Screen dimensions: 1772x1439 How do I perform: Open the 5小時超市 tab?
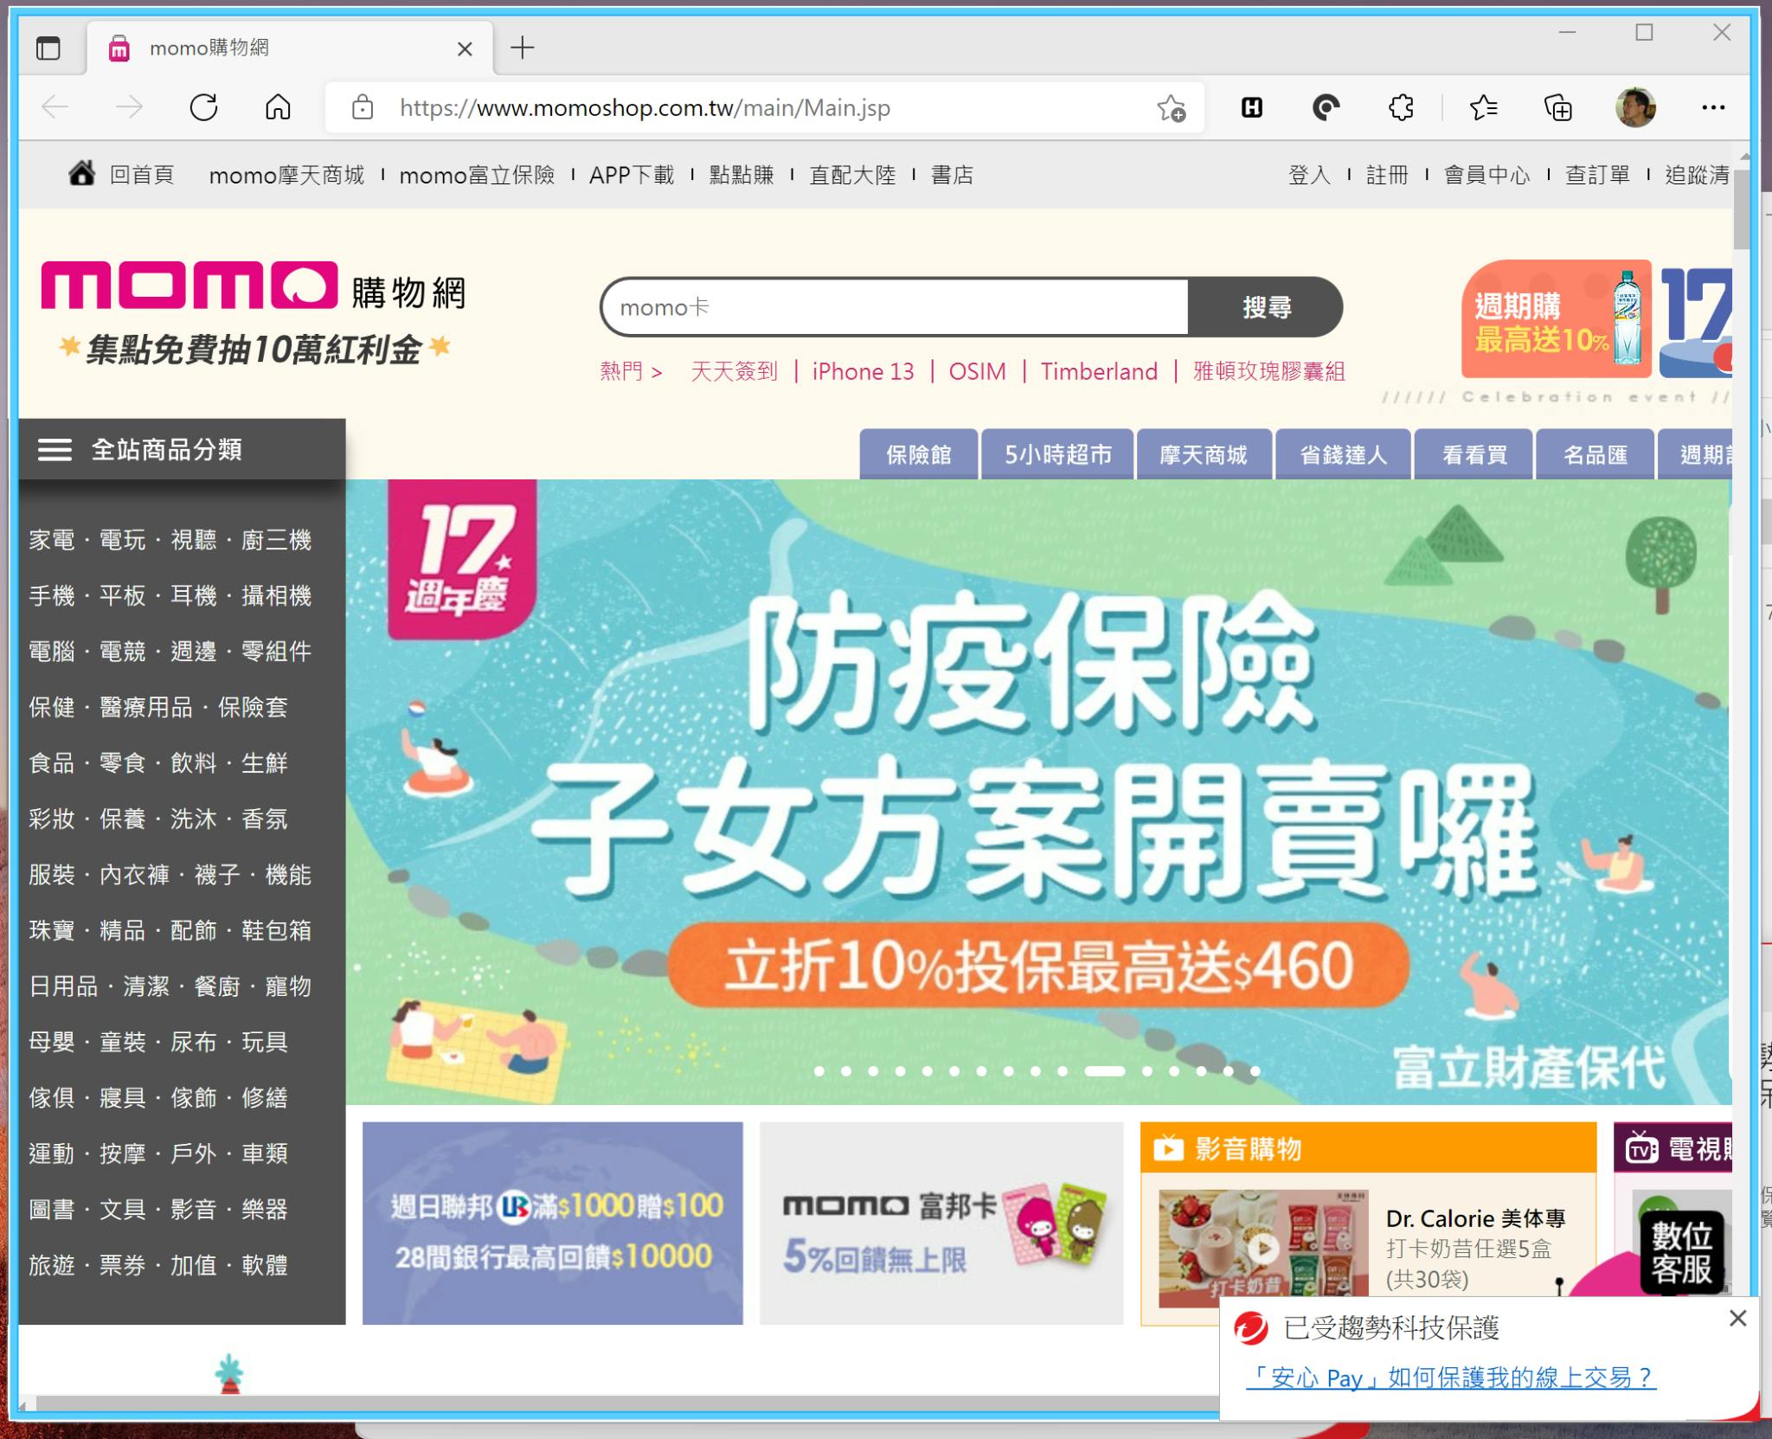pyautogui.click(x=1057, y=454)
